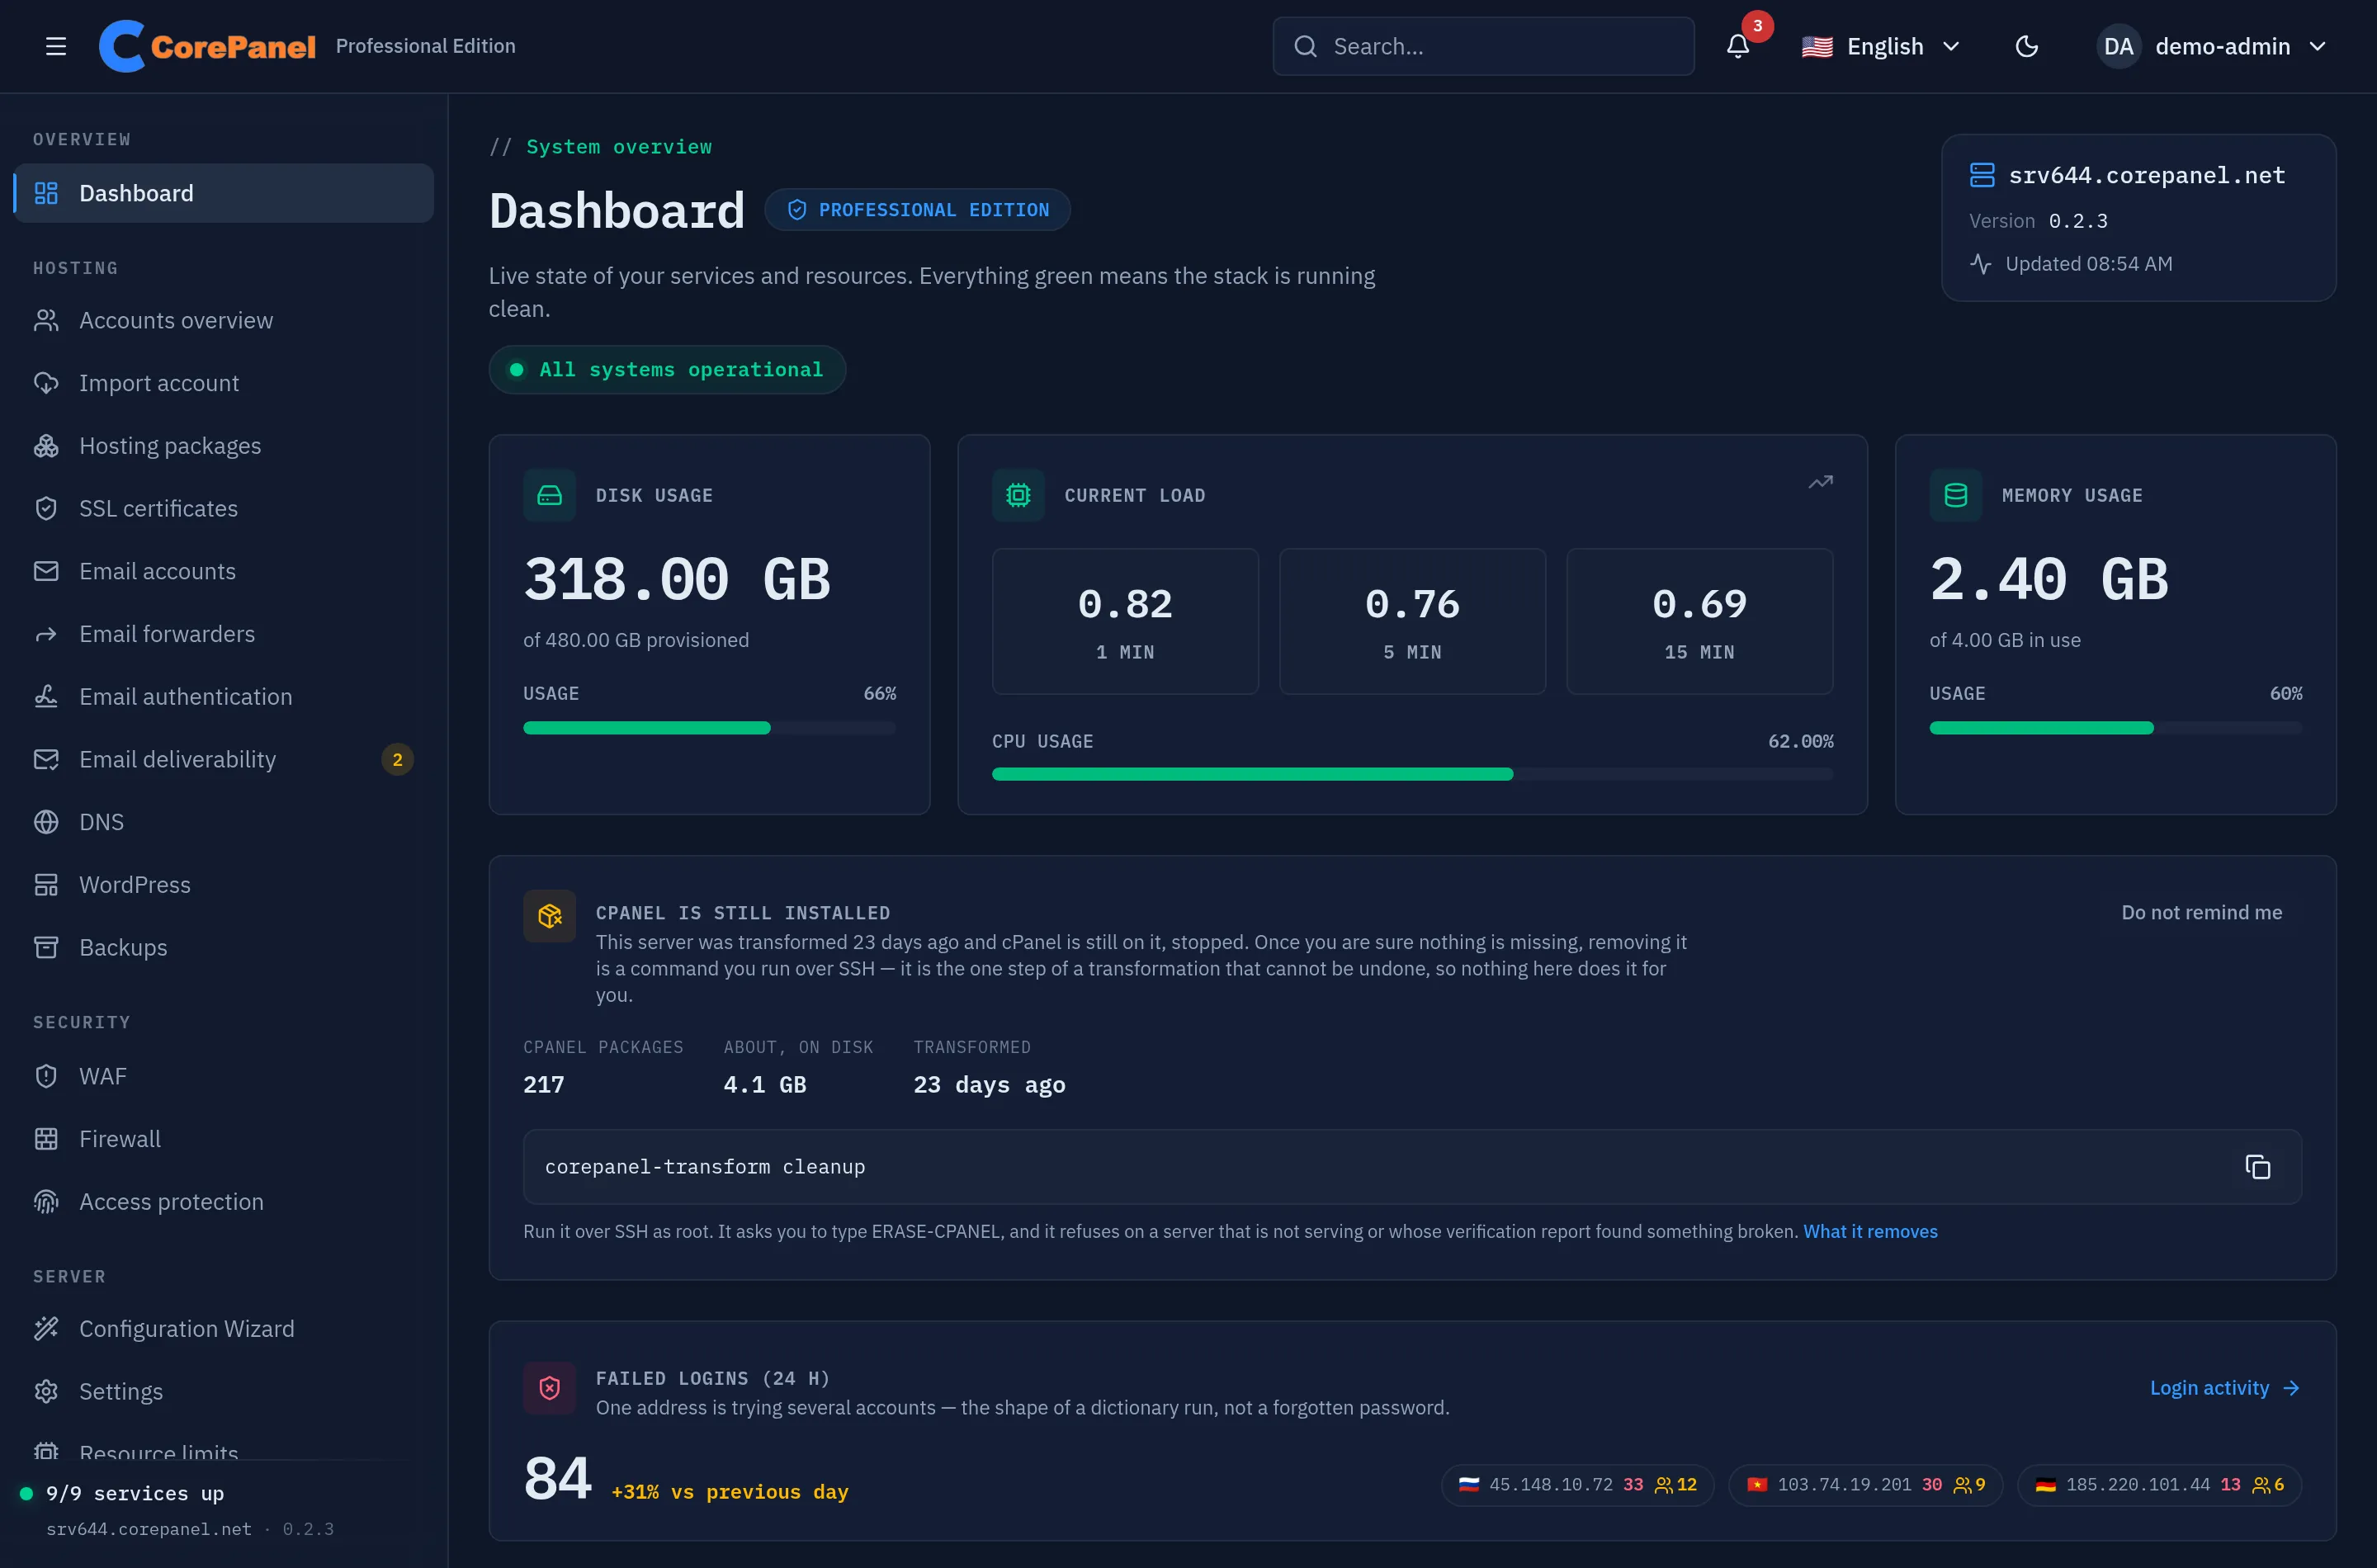This screenshot has width=2377, height=1568.
Task: Click the search magnifier icon
Action: 1305,46
